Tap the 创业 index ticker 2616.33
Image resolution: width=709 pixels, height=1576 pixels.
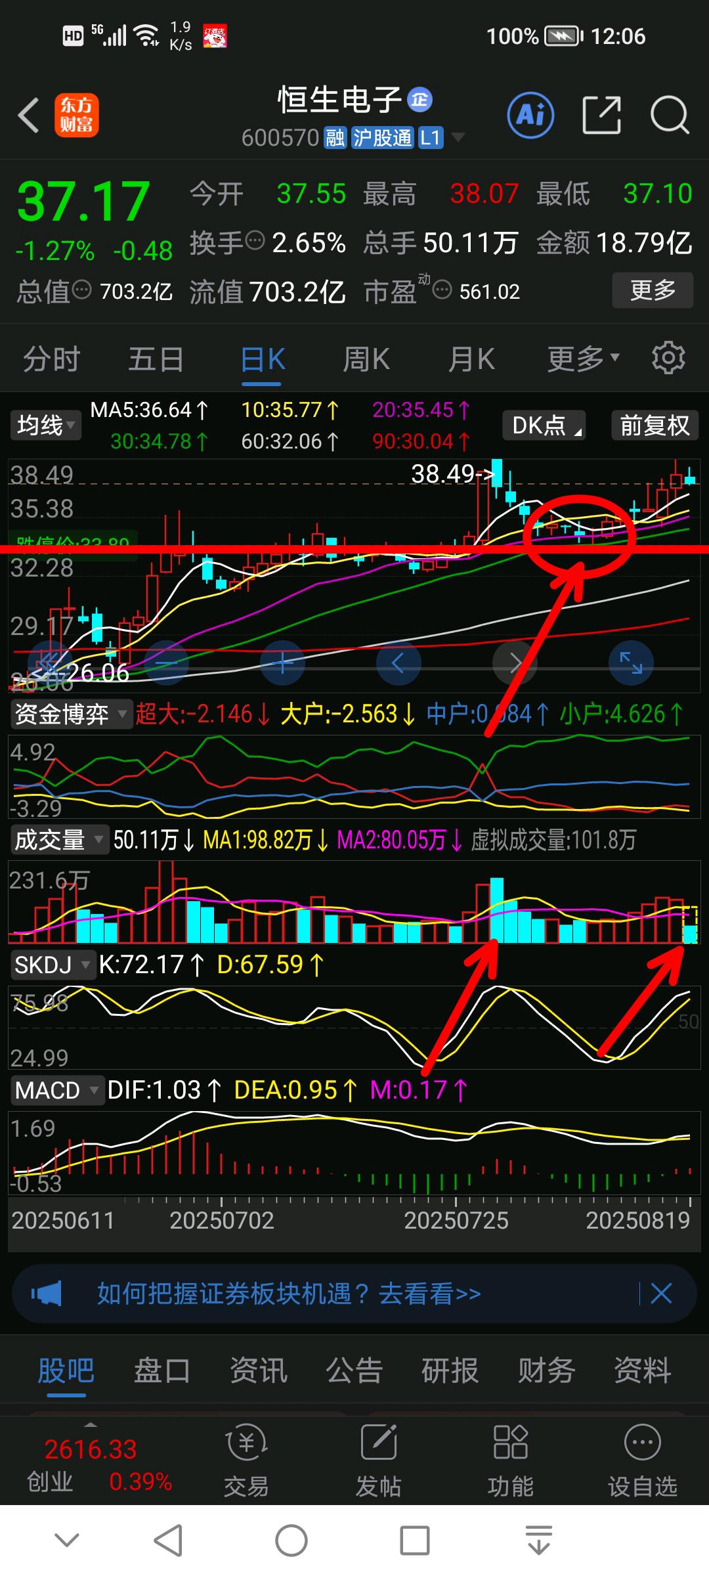point(91,1449)
